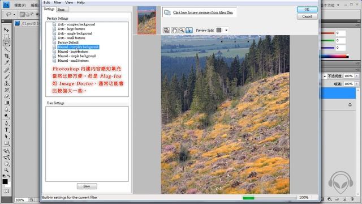
Task: Select 'Auto - large features' preset
Action: (x=71, y=29)
